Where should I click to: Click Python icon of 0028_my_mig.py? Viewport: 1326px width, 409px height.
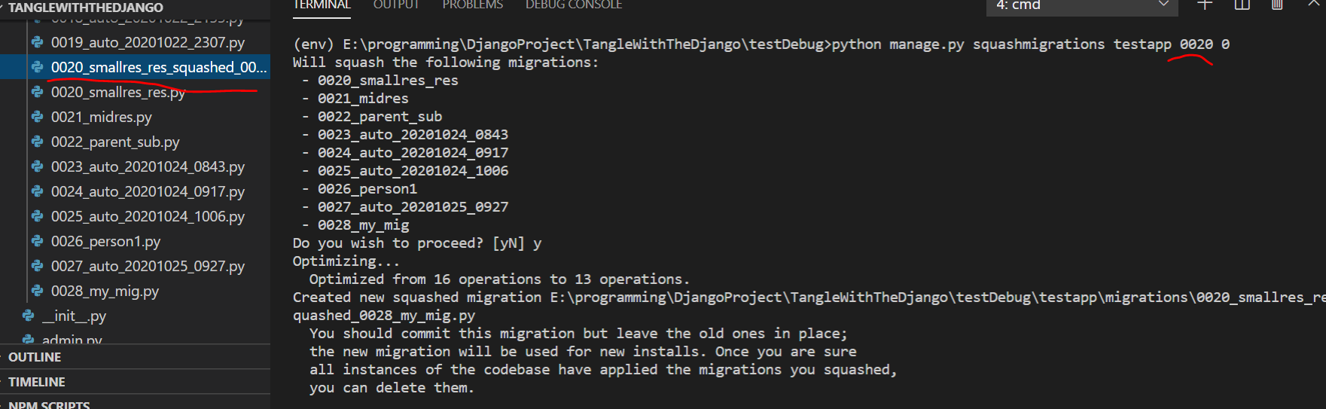pyautogui.click(x=37, y=291)
